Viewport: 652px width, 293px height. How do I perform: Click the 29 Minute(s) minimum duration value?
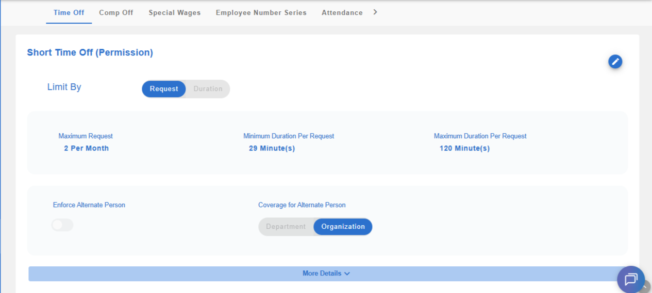(x=272, y=149)
